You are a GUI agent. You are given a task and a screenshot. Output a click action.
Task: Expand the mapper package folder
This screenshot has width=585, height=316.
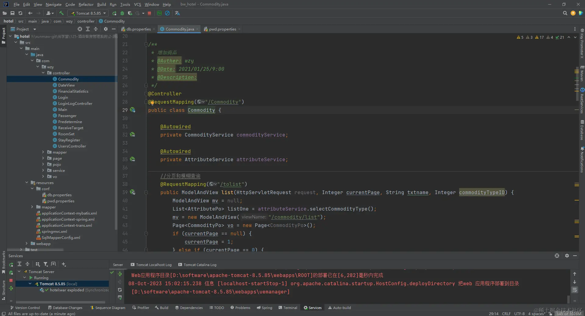pyautogui.click(x=43, y=152)
